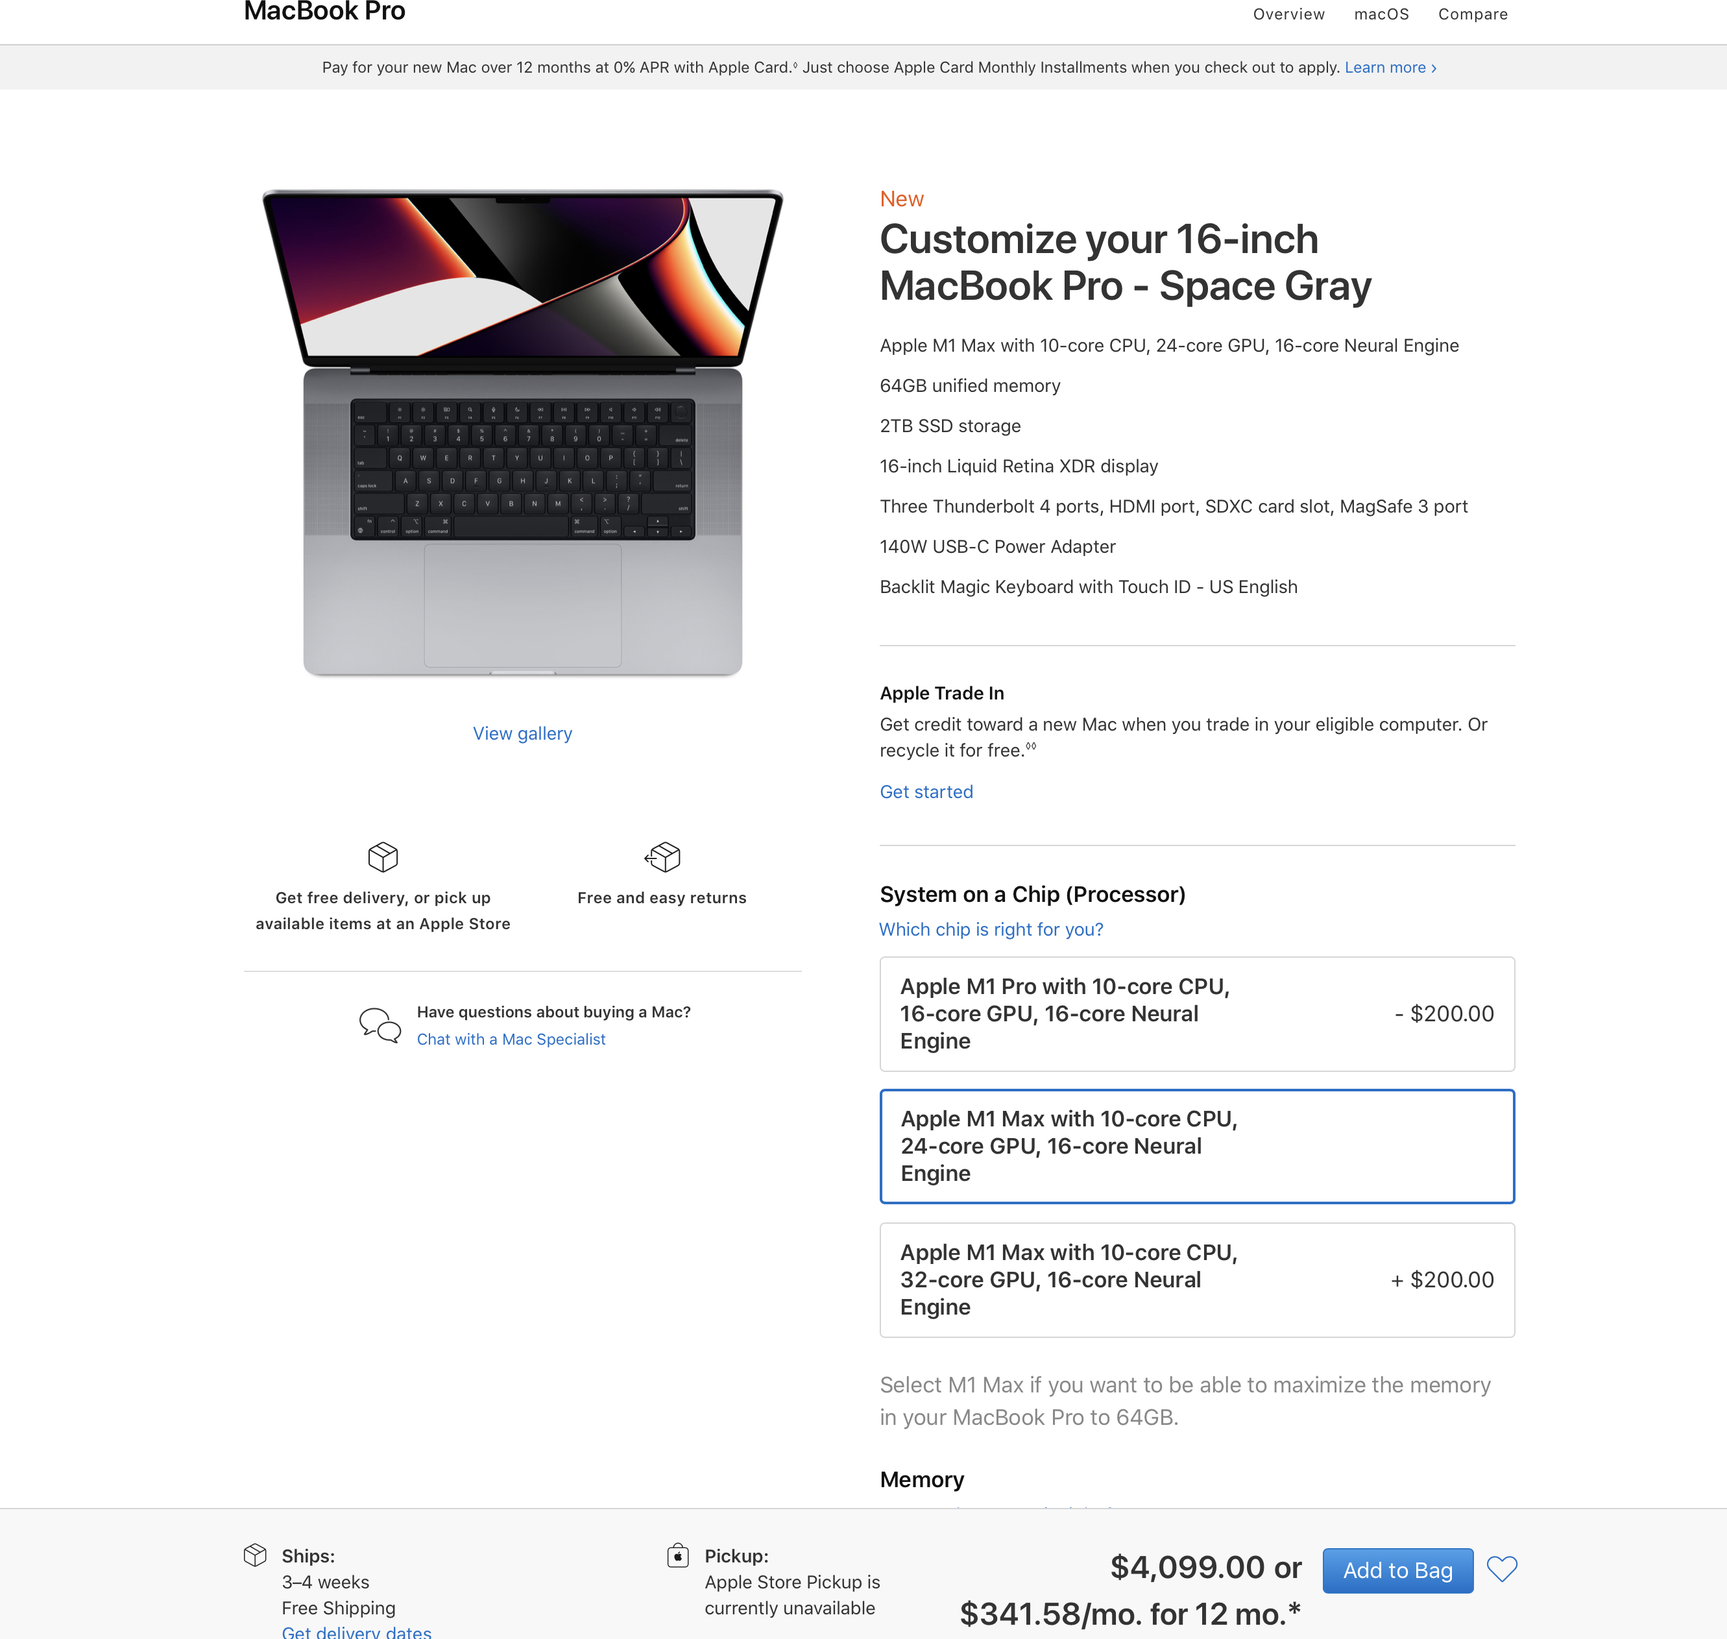Viewport: 1727px width, 1639px height.
Task: Open the Compare tab
Action: [1473, 14]
